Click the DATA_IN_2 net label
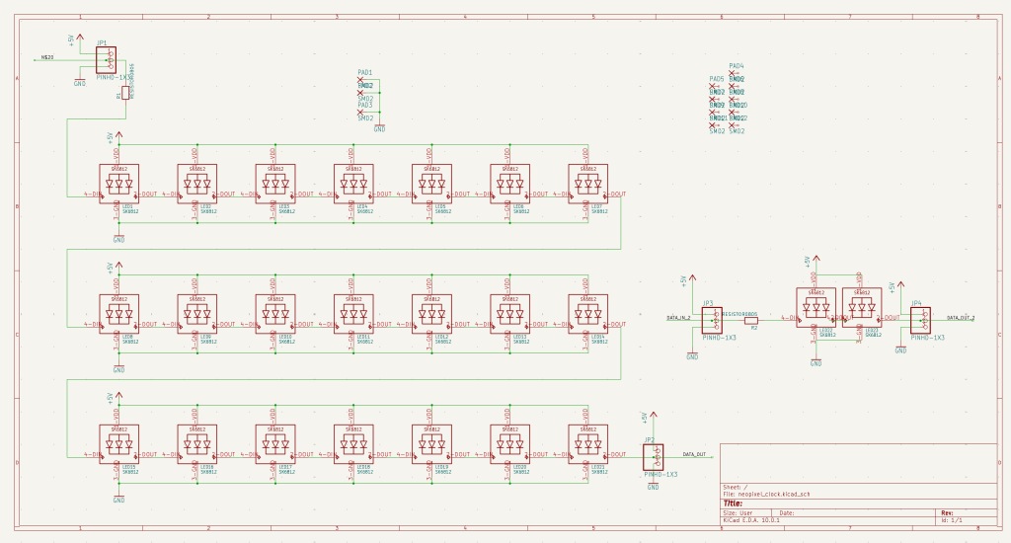Viewport: 1011px width, 543px height. [678, 318]
